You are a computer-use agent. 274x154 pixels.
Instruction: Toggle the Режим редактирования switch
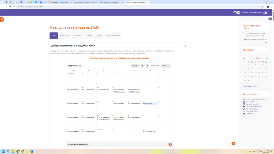[x=265, y=13]
